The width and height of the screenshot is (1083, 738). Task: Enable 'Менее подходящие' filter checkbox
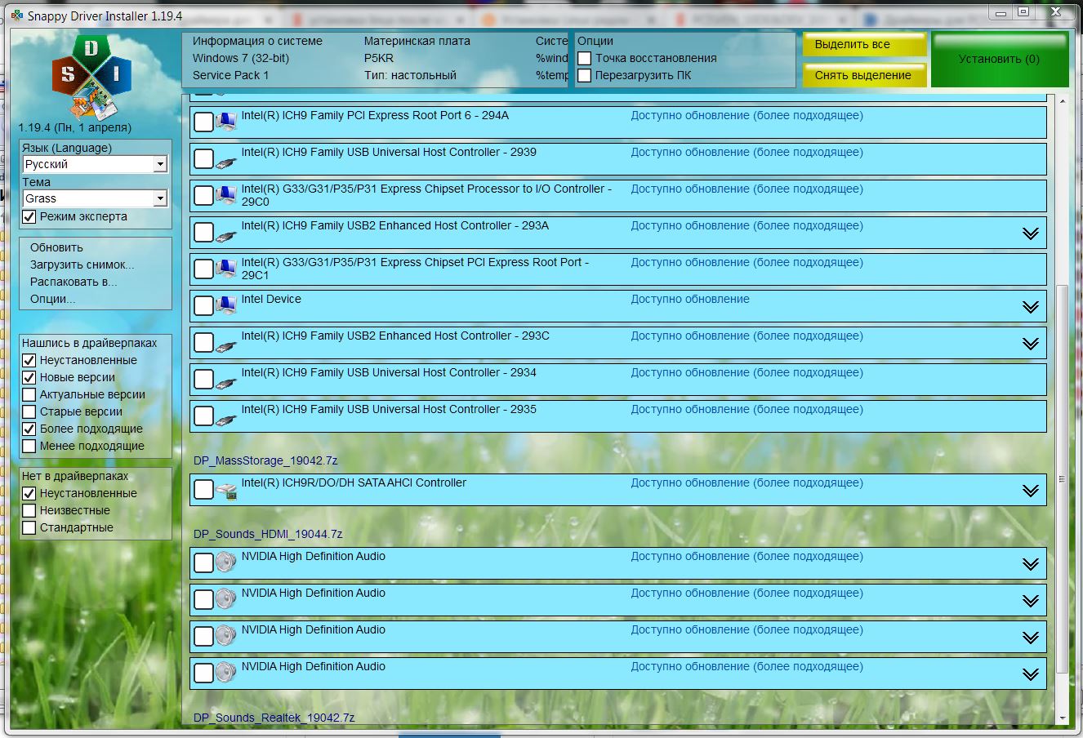[29, 447]
